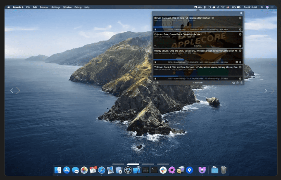Click the 'Finished.' status text
This screenshot has height=180, width=281.
click(198, 46)
